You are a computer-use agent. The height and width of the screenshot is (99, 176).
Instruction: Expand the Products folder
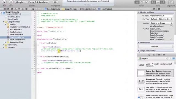point(4,47)
